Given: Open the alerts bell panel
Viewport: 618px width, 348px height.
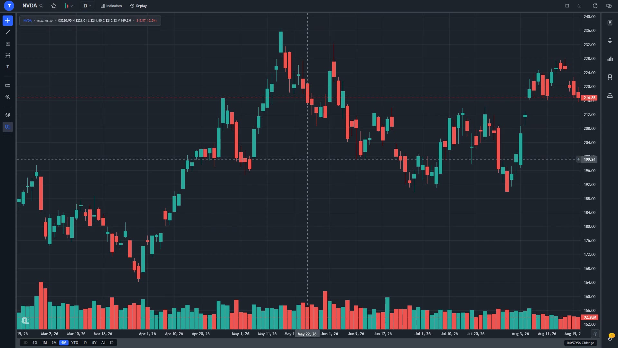Looking at the screenshot, I should point(610,41).
